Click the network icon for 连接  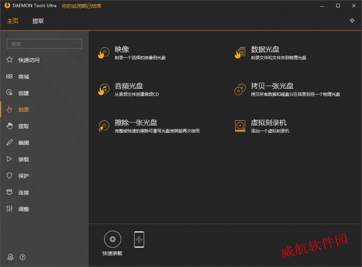[9, 192]
